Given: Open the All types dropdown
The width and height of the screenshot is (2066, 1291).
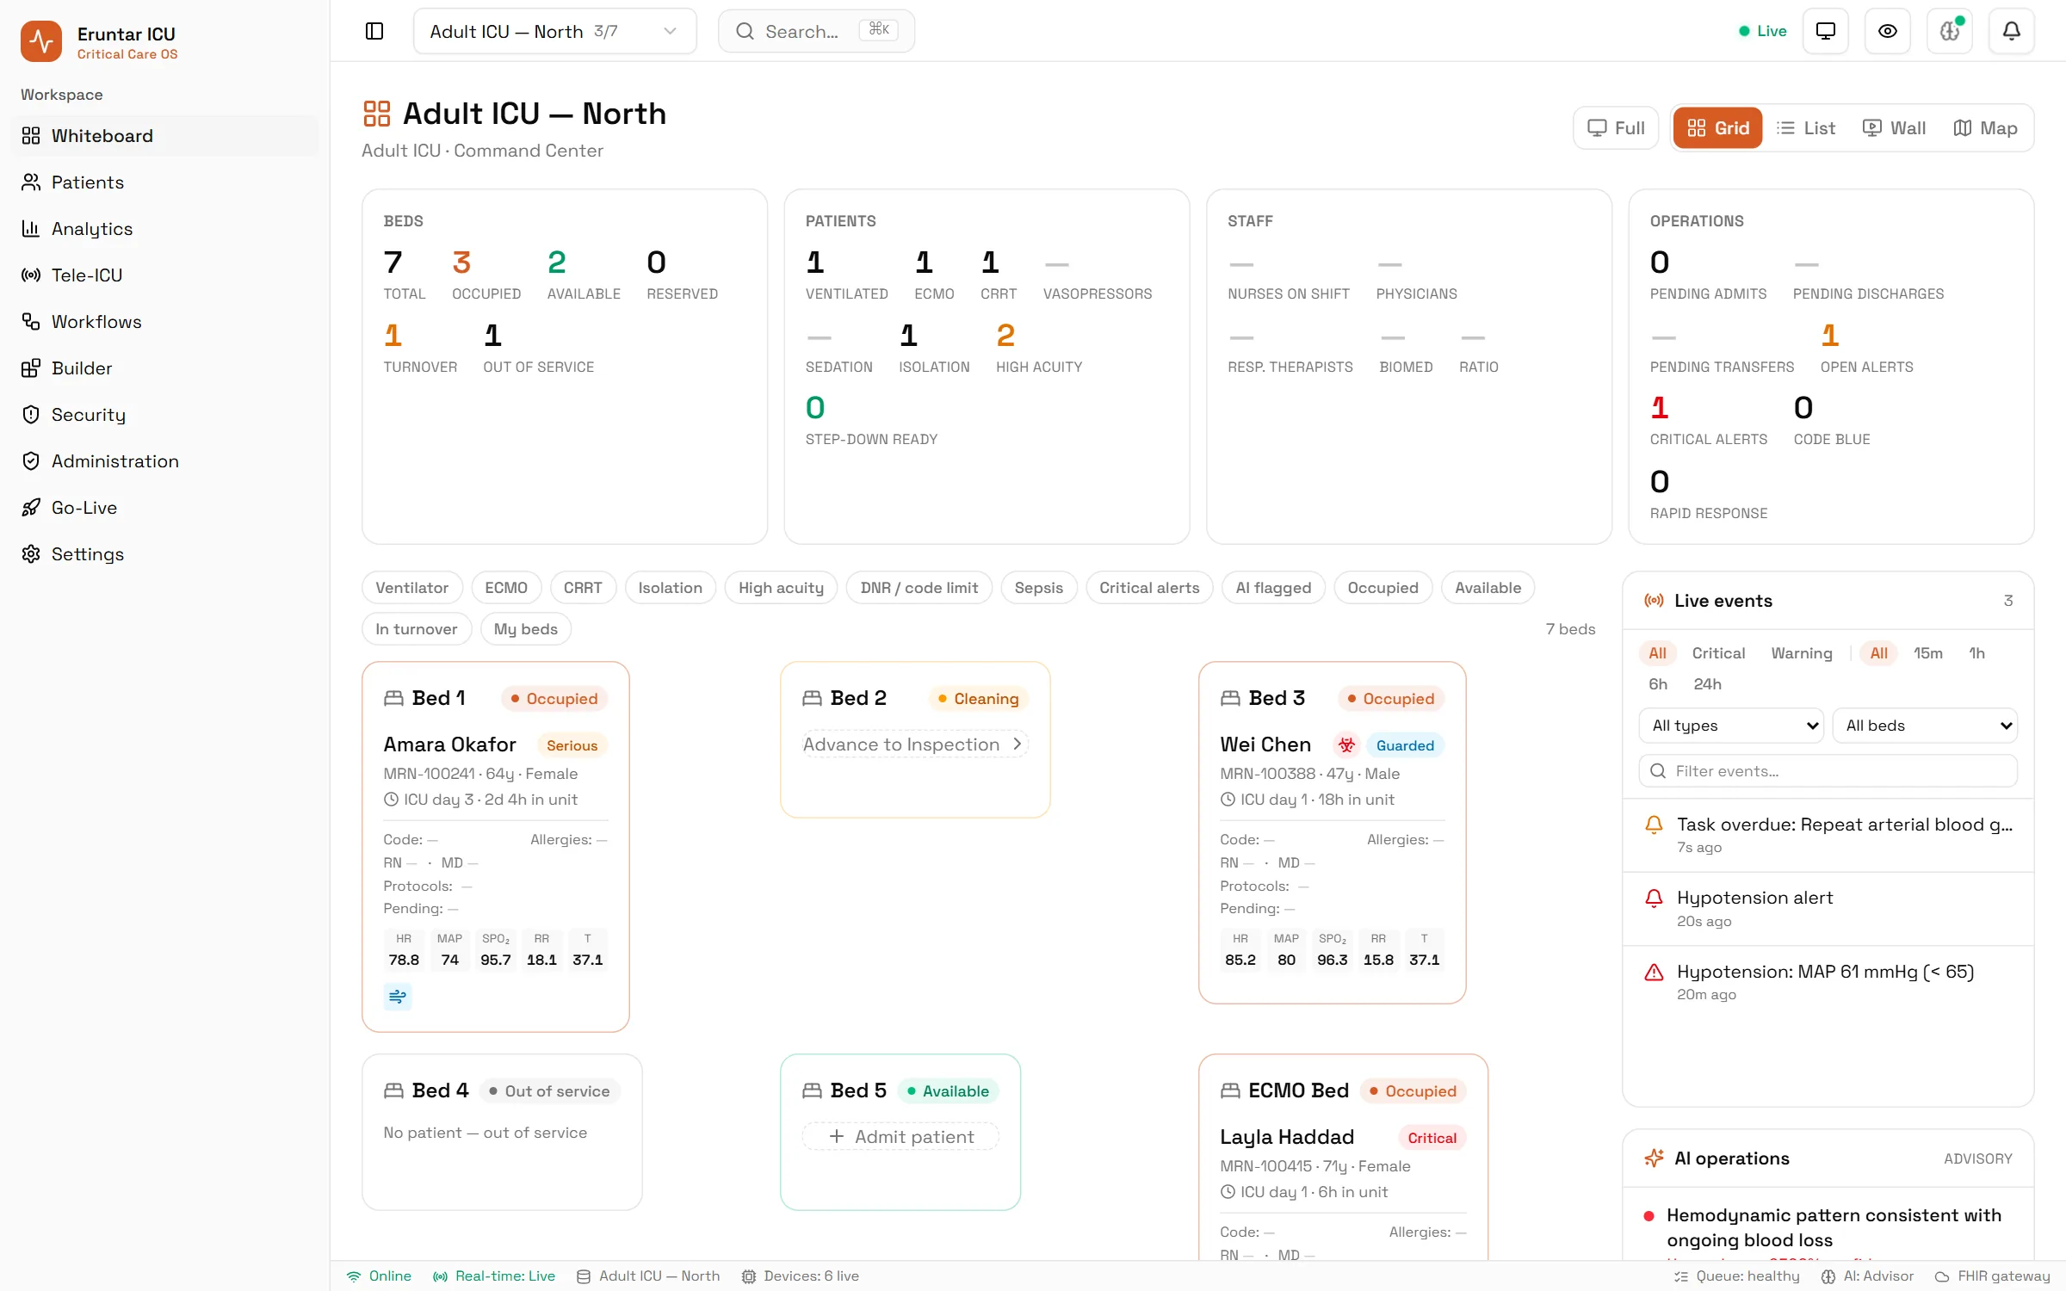Looking at the screenshot, I should (1732, 726).
